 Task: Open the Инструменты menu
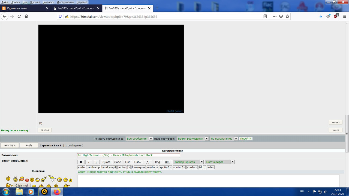tap(65, 2)
